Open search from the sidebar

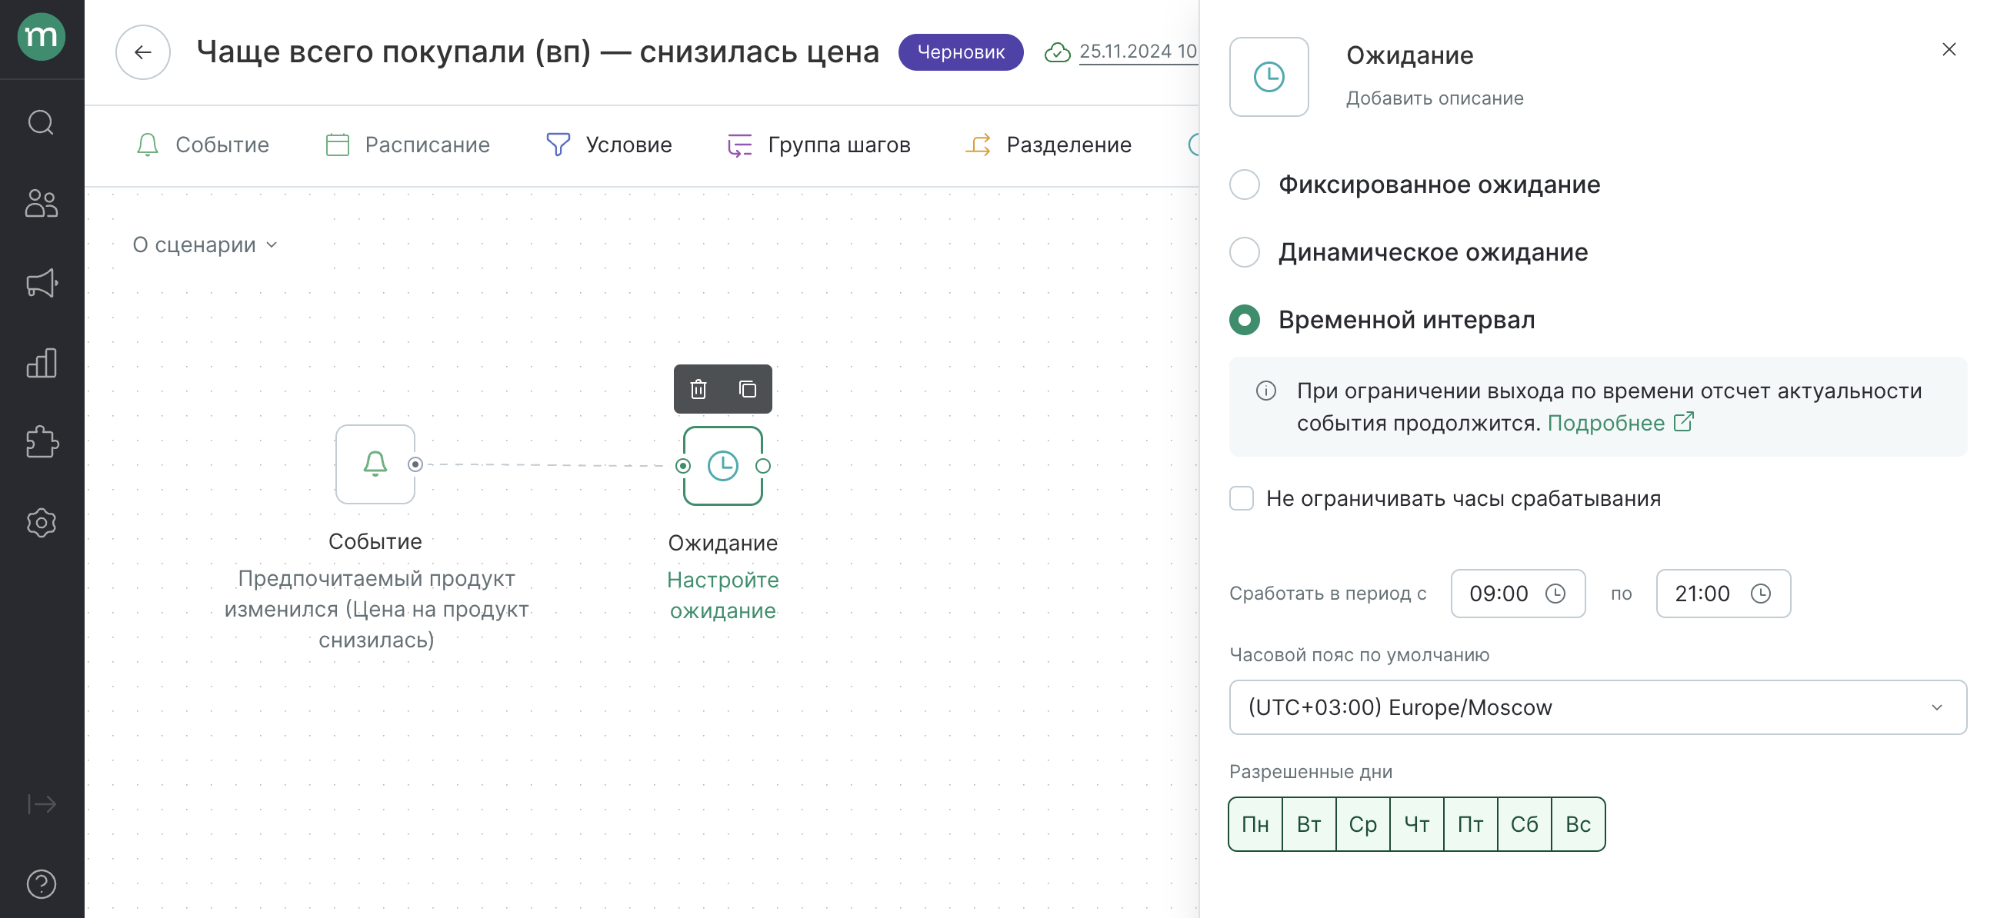point(41,122)
